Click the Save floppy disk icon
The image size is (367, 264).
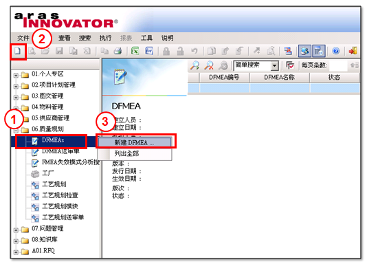coord(59,51)
